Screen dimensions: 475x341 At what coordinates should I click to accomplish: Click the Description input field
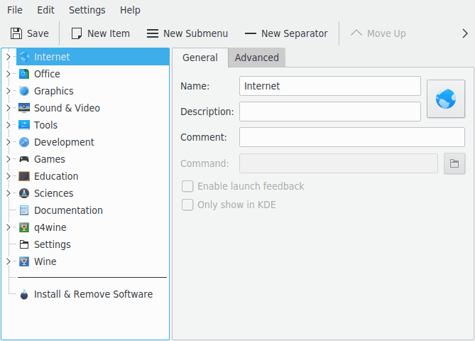click(329, 112)
